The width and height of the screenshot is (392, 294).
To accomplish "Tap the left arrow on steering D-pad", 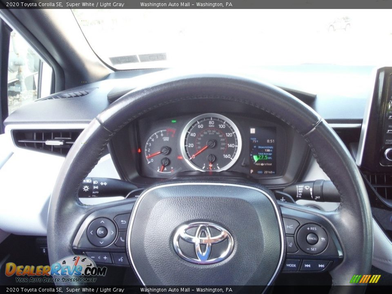I will (91, 232).
